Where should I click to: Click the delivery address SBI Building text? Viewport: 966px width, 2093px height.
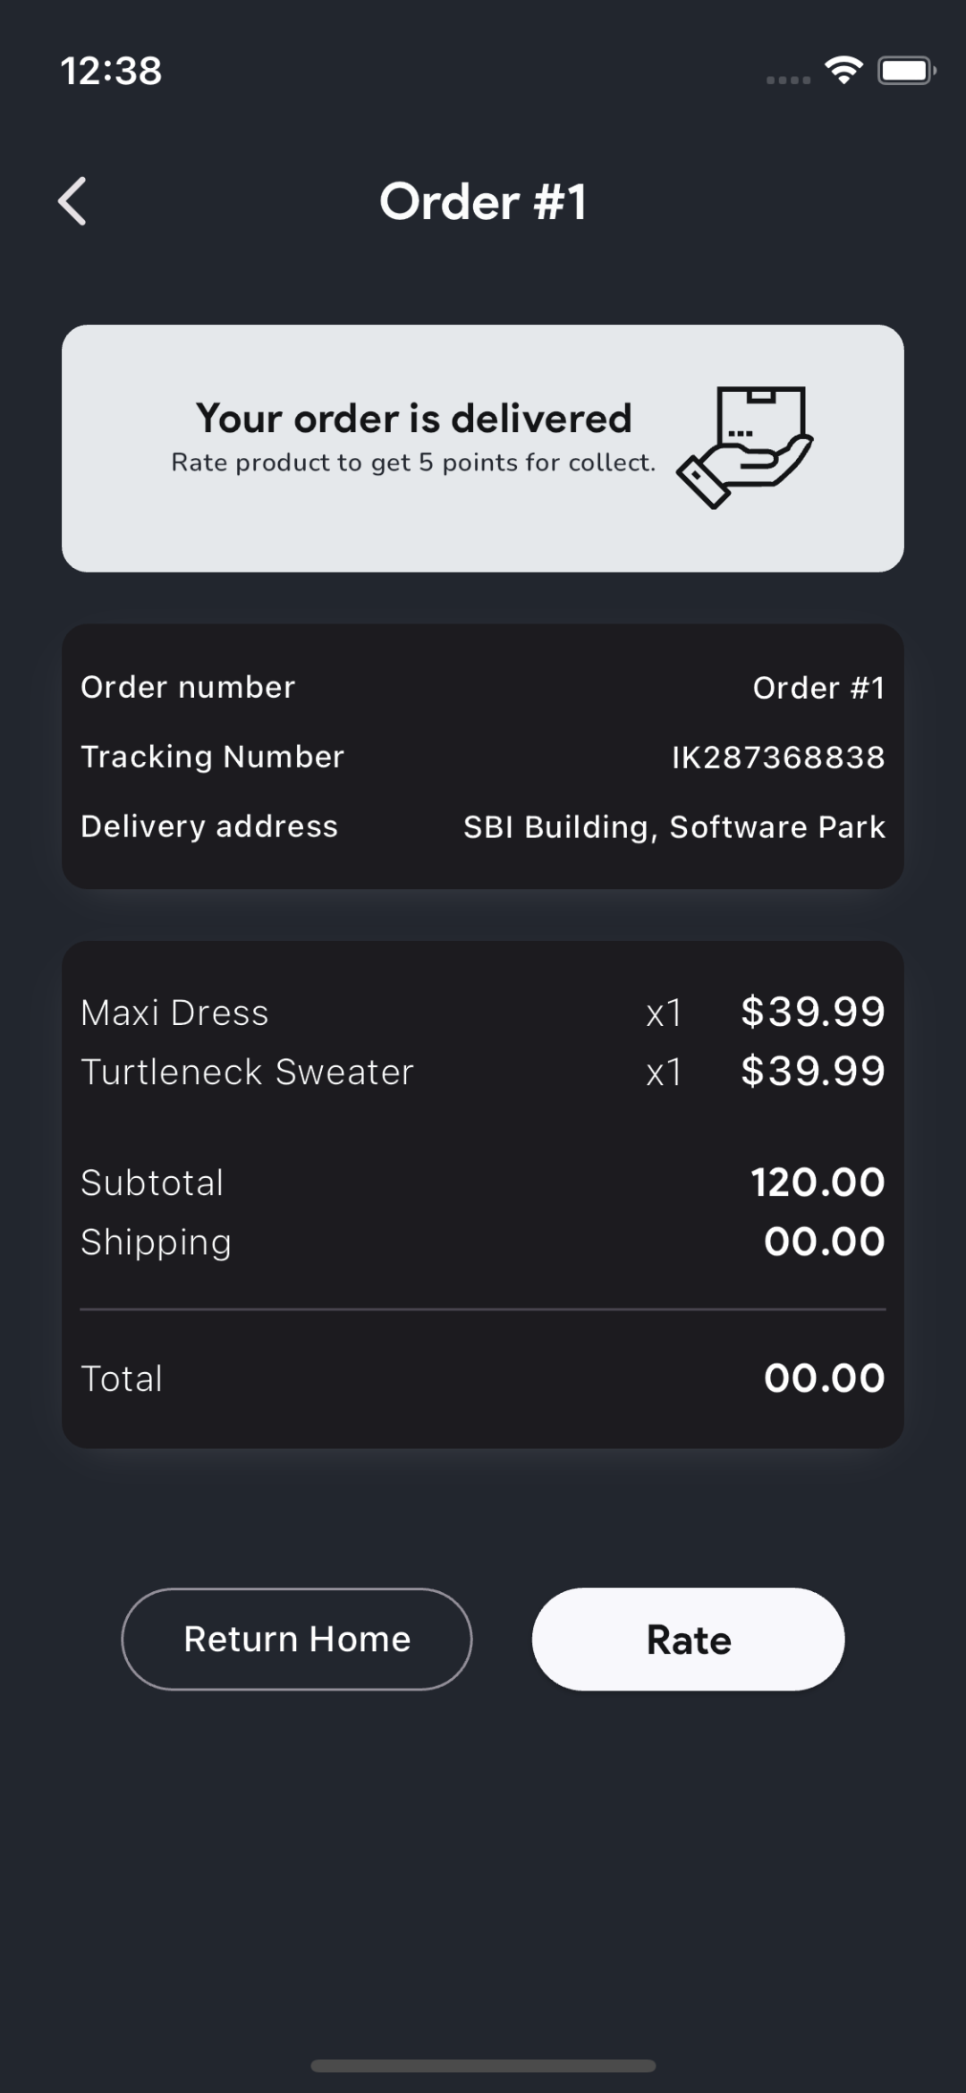pos(674,827)
